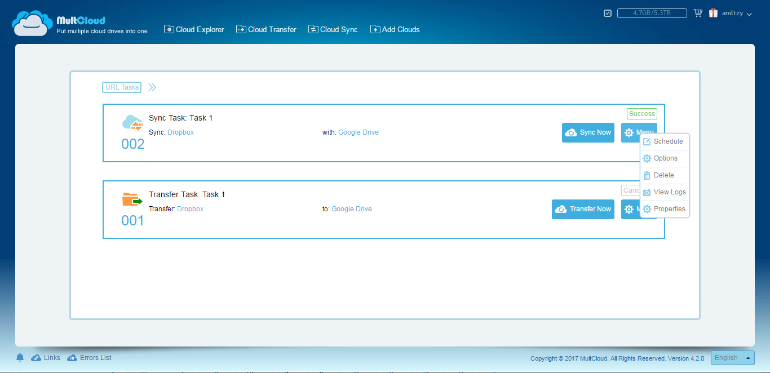Image resolution: width=770 pixels, height=373 pixels.
Task: Click the task number 002
Action: tap(133, 144)
